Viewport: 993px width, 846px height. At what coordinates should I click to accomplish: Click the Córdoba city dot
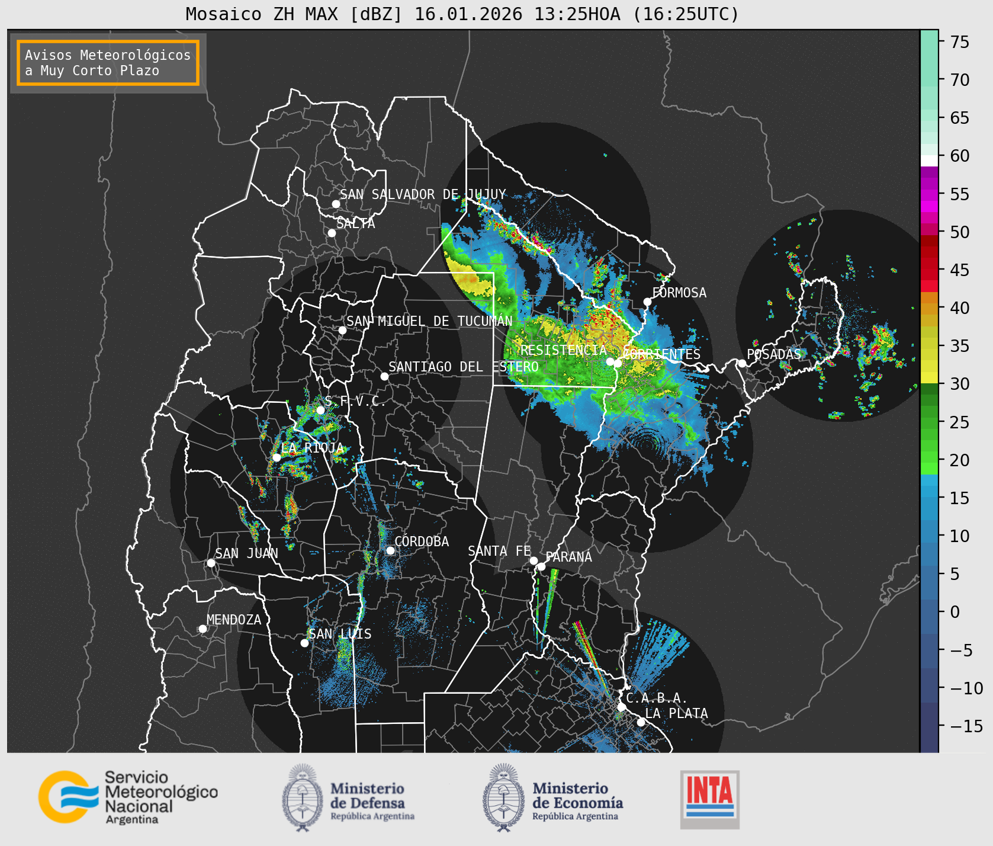[390, 550]
